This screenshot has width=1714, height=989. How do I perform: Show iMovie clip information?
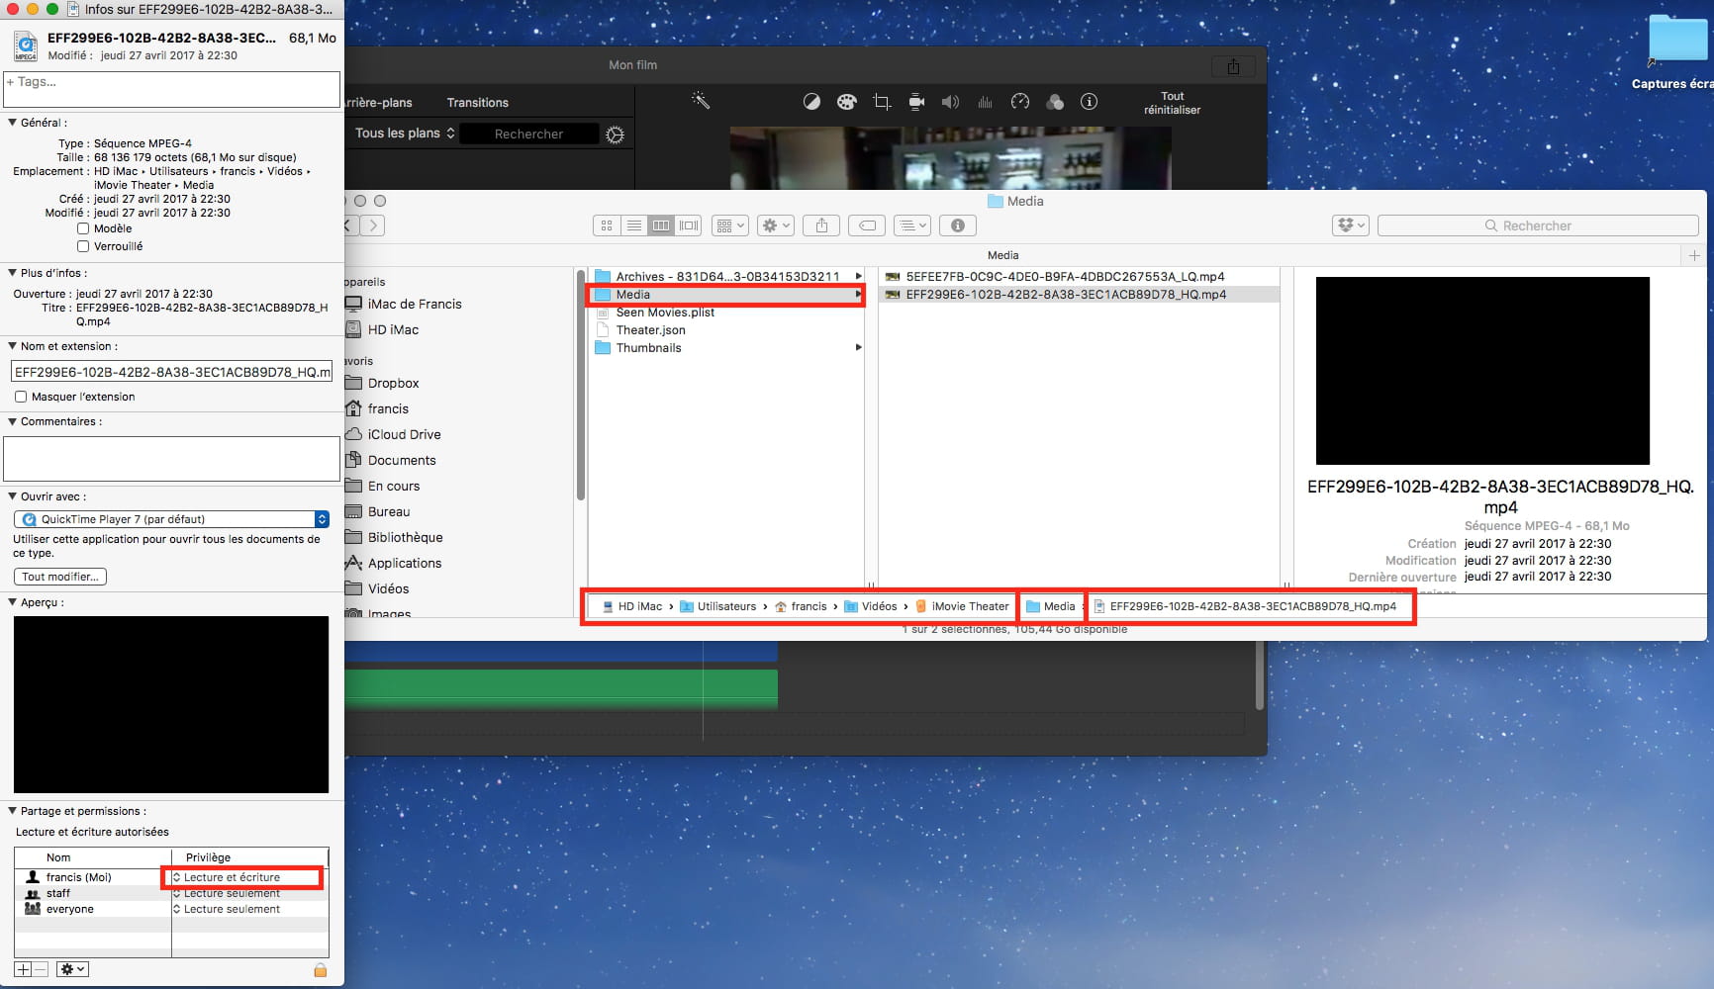click(1089, 102)
